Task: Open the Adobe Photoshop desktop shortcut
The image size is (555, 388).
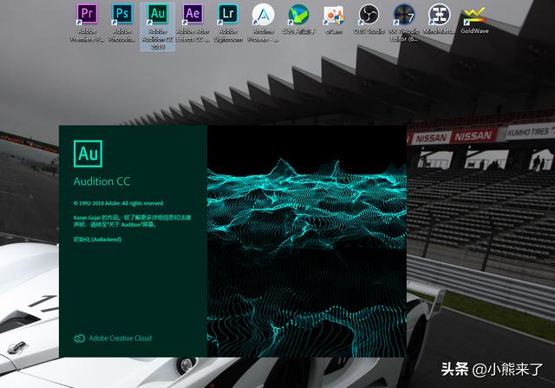Action: pyautogui.click(x=122, y=23)
